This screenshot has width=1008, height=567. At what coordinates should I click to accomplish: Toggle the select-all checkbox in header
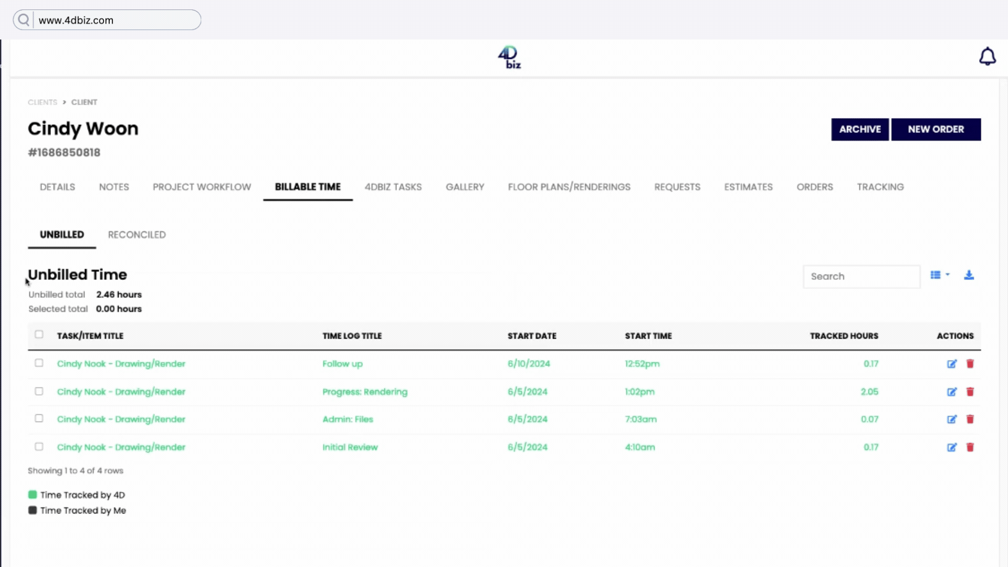[39, 334]
